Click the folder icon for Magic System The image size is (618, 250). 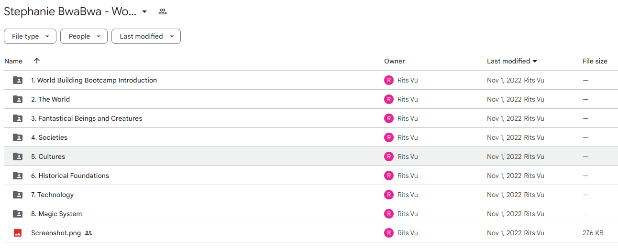[x=18, y=214]
